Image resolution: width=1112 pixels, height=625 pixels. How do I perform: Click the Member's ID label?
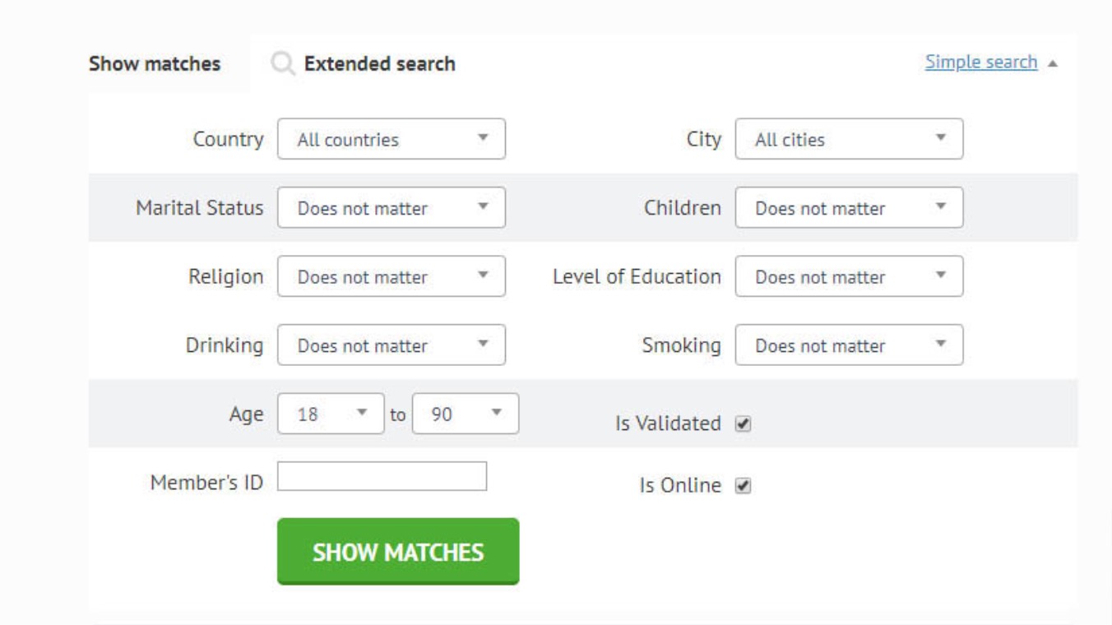[206, 483]
